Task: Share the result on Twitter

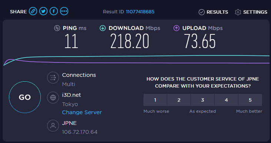Action: click(x=43, y=11)
